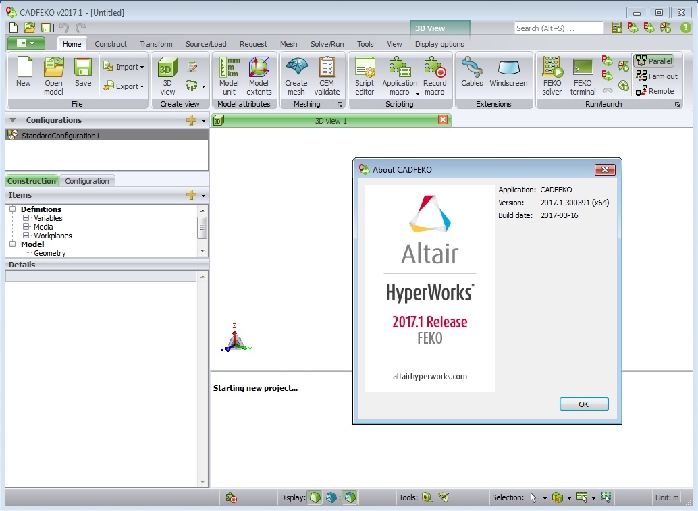The height and width of the screenshot is (511, 698).
Task: Toggle the Farm out option
Action: 657,76
